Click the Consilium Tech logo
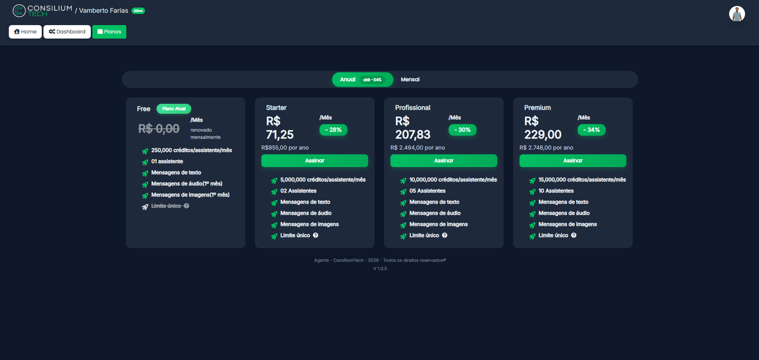The width and height of the screenshot is (759, 360). (x=42, y=11)
